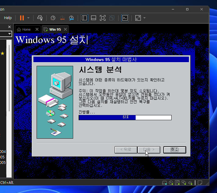Click the CD/DVD drive status icon
Image resolution: width=217 pixels, height=193 pixels.
171,183
